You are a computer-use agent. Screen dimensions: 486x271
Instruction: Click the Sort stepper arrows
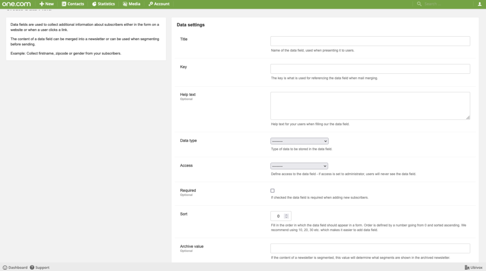tap(286, 216)
